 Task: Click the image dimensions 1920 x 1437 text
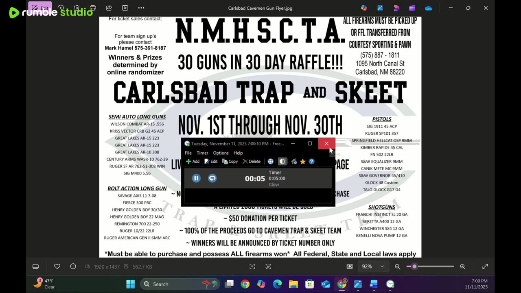pos(106,267)
